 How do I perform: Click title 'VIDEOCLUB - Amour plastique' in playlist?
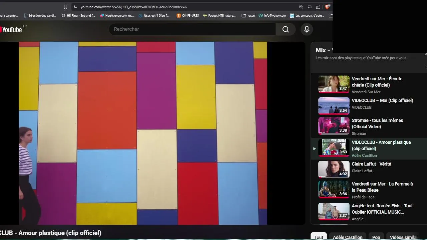pos(381,145)
